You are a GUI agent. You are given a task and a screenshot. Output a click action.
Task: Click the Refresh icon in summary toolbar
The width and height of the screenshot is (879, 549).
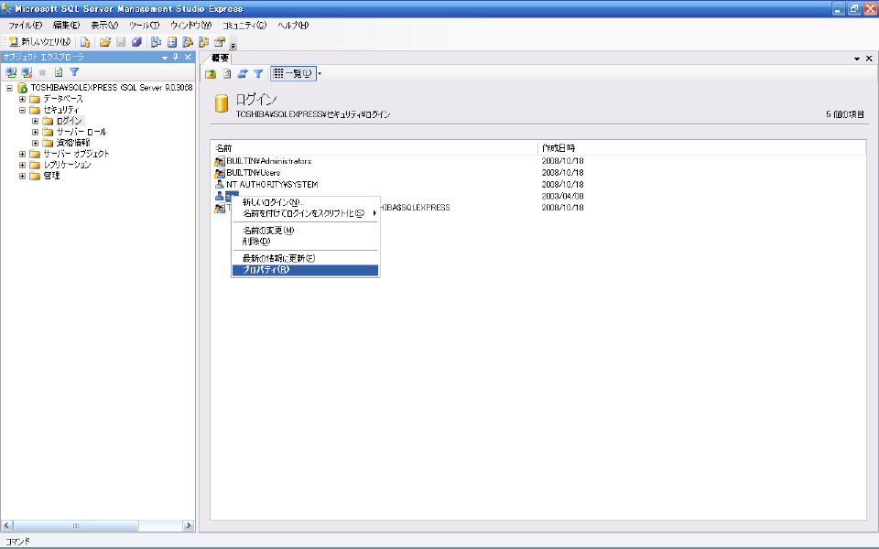pos(226,73)
